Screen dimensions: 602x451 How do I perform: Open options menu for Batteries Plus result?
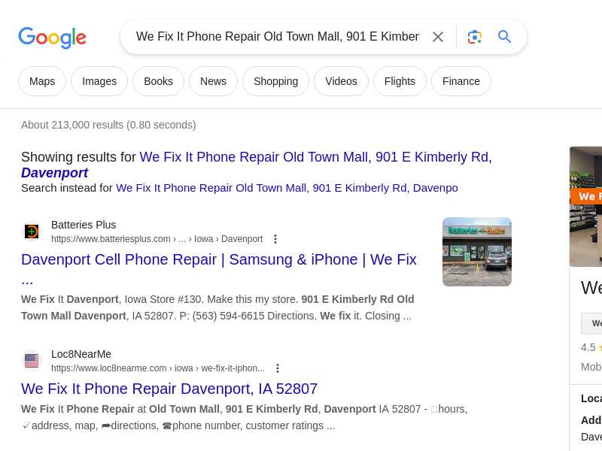pyautogui.click(x=275, y=239)
